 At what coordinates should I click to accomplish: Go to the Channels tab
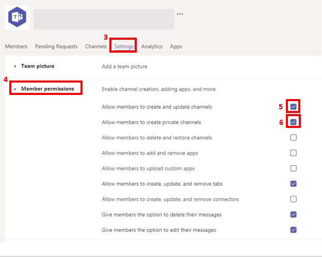[96, 46]
